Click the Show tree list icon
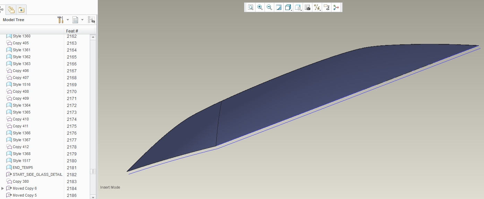 [x=75, y=20]
